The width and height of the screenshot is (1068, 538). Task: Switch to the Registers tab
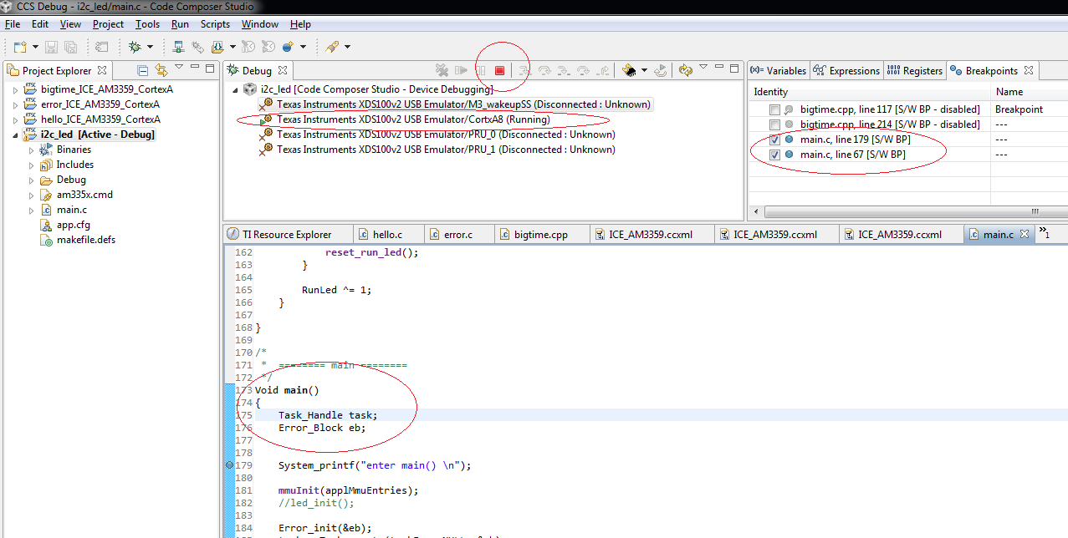click(x=914, y=71)
